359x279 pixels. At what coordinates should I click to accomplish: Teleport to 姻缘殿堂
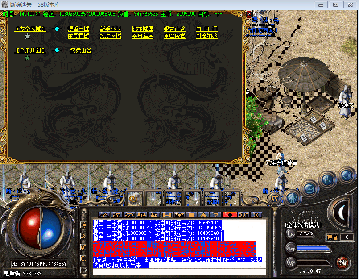tap(174, 36)
